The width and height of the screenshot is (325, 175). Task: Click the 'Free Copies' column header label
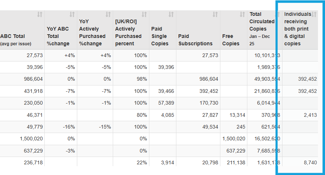(230, 40)
